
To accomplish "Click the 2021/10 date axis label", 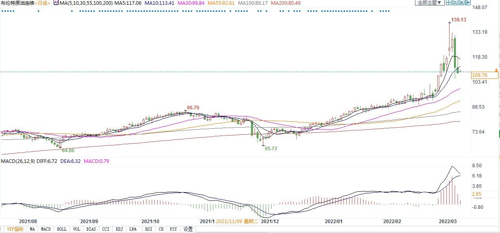I will [150, 221].
